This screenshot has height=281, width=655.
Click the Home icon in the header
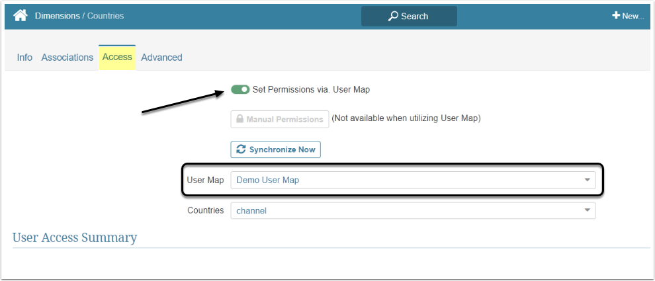(20, 15)
